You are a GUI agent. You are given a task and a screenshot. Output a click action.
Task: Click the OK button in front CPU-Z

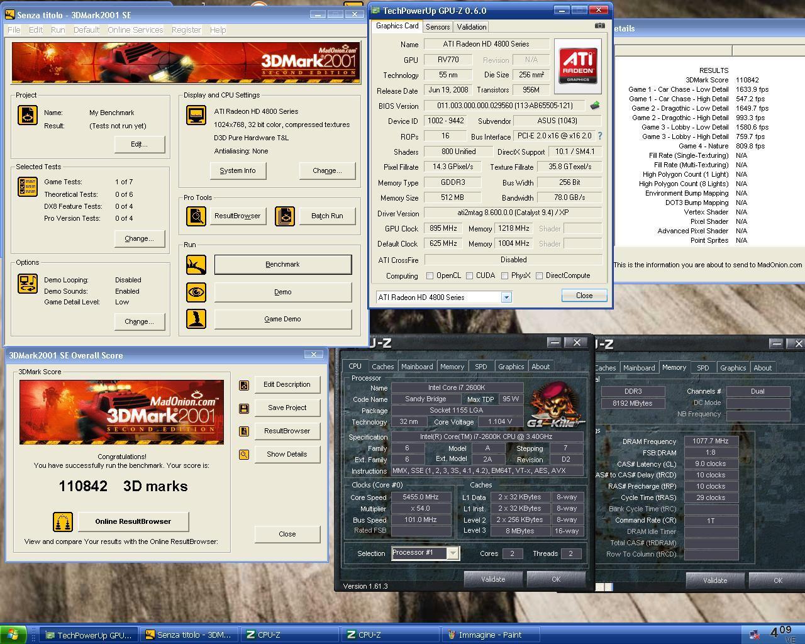pos(556,579)
